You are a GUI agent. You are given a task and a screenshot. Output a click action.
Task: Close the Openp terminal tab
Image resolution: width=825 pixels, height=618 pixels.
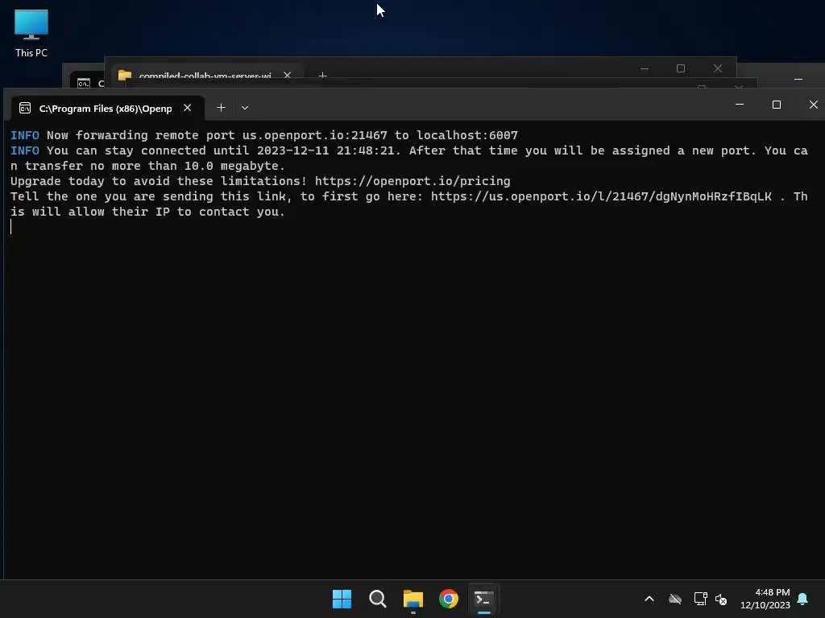pos(187,108)
